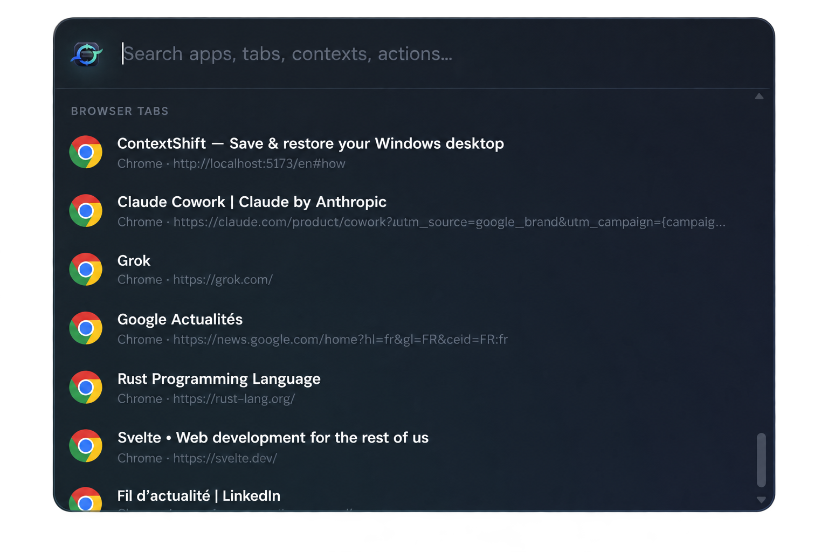This screenshot has width=828, height=552.
Task: Click the news.google.com URL line
Action: point(313,340)
